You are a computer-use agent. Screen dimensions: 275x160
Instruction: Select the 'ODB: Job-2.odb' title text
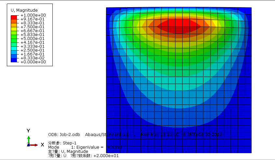[64, 135]
